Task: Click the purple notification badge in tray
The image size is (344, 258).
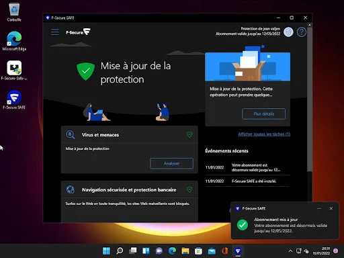Action: (x=335, y=251)
